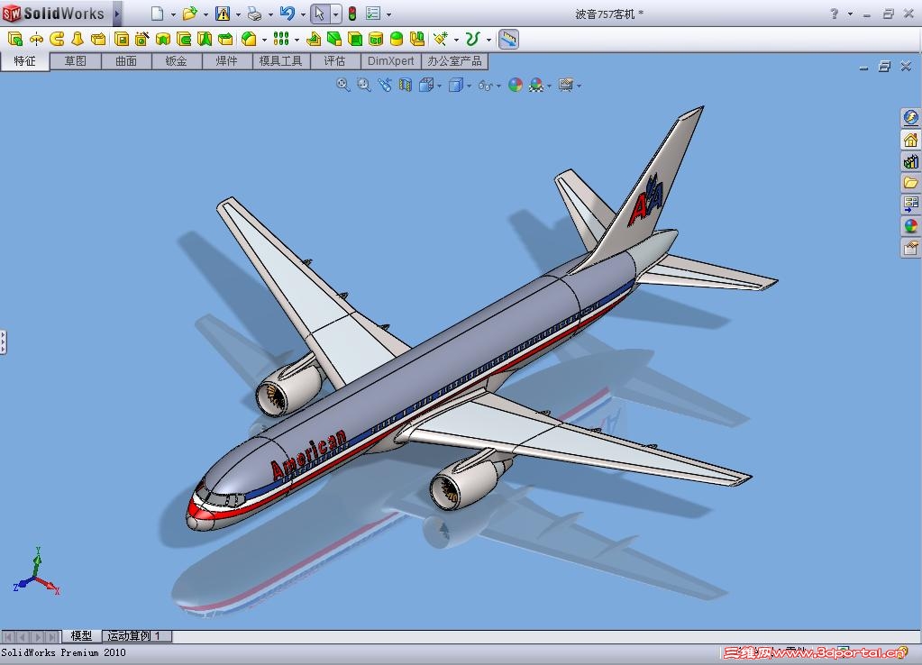Click the View Orientation cube icon
Image resolution: width=922 pixels, height=665 pixels.
coord(426,86)
